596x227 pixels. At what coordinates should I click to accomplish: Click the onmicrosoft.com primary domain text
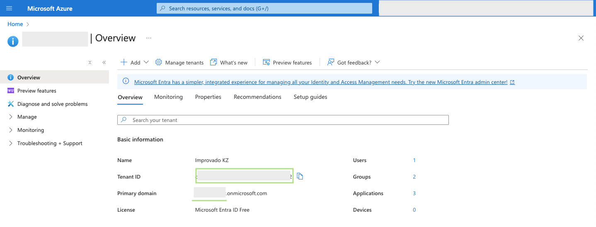pyautogui.click(x=246, y=193)
